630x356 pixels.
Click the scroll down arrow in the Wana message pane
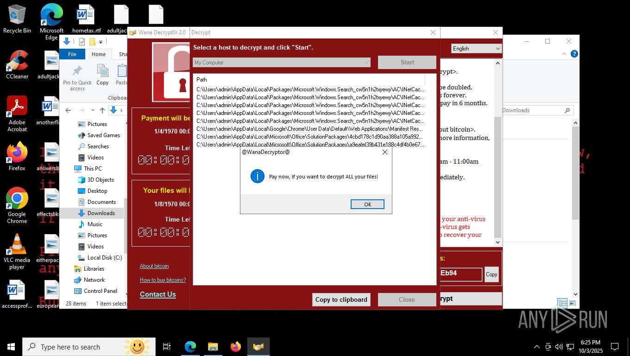pos(498,242)
